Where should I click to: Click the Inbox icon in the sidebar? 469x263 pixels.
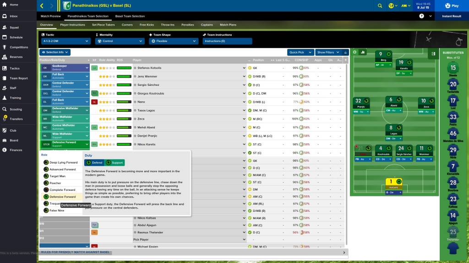[5, 16]
